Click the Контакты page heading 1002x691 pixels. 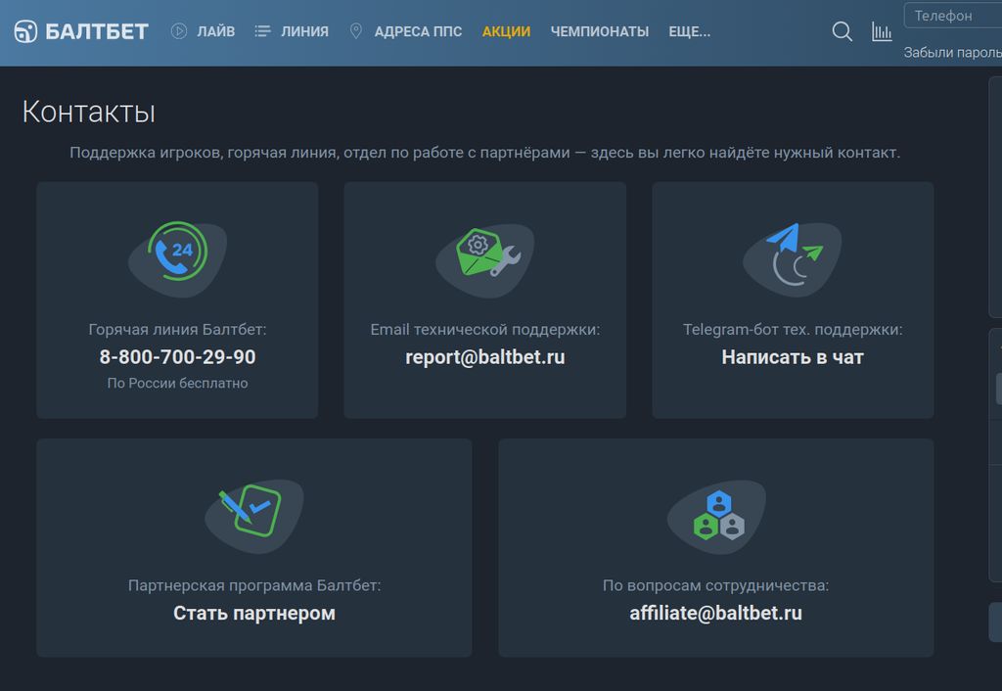coord(89,112)
